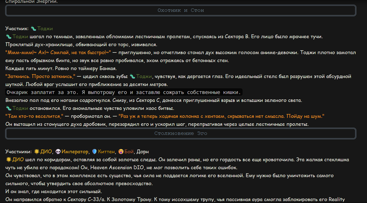This screenshot has height=203, width=367.
Task: Click the name Тоджи after "цедил сквозь зубы"
Action: coord(144,76)
